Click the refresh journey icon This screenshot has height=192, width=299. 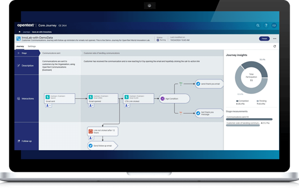[275, 46]
